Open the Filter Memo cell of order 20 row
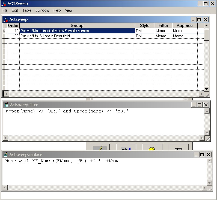The width and height of the screenshot is (217, 200). [x=163, y=36]
